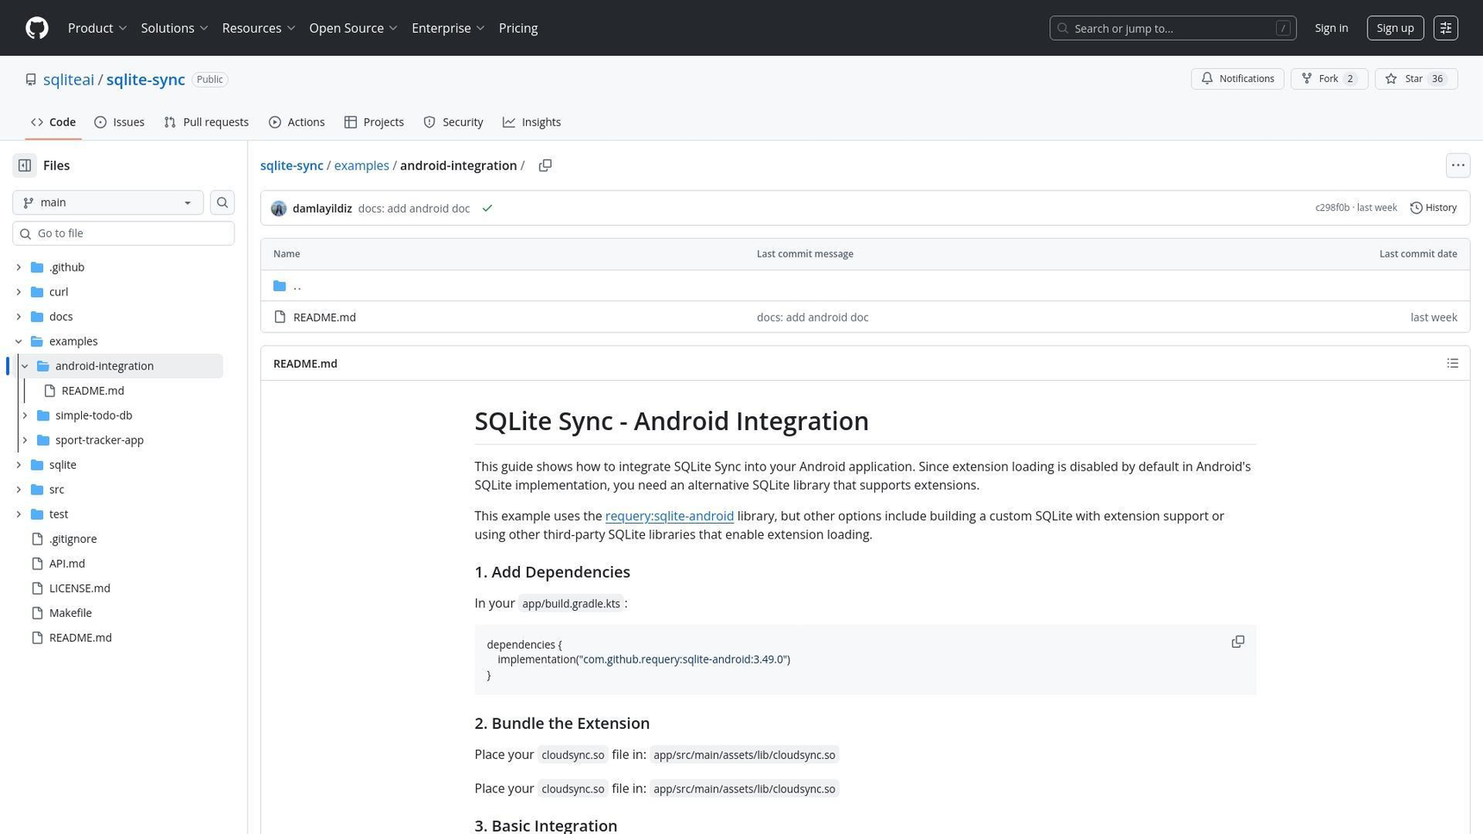The image size is (1483, 834).
Task: Open README.md in the file table
Action: [x=324, y=317]
